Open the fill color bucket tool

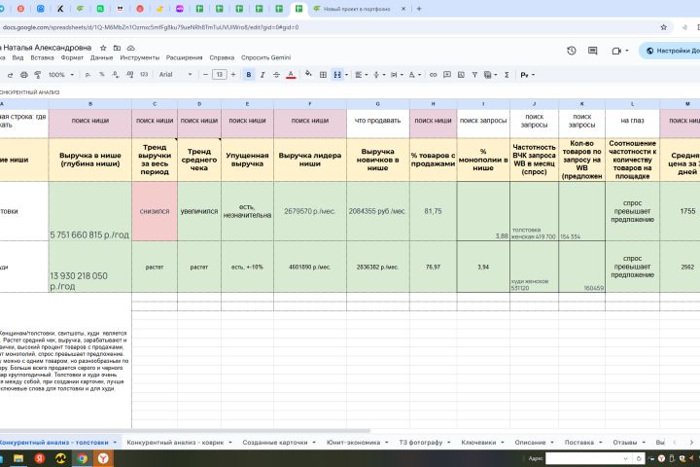308,74
